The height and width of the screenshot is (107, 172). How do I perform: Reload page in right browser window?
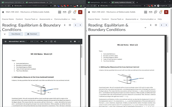coord(95,6)
